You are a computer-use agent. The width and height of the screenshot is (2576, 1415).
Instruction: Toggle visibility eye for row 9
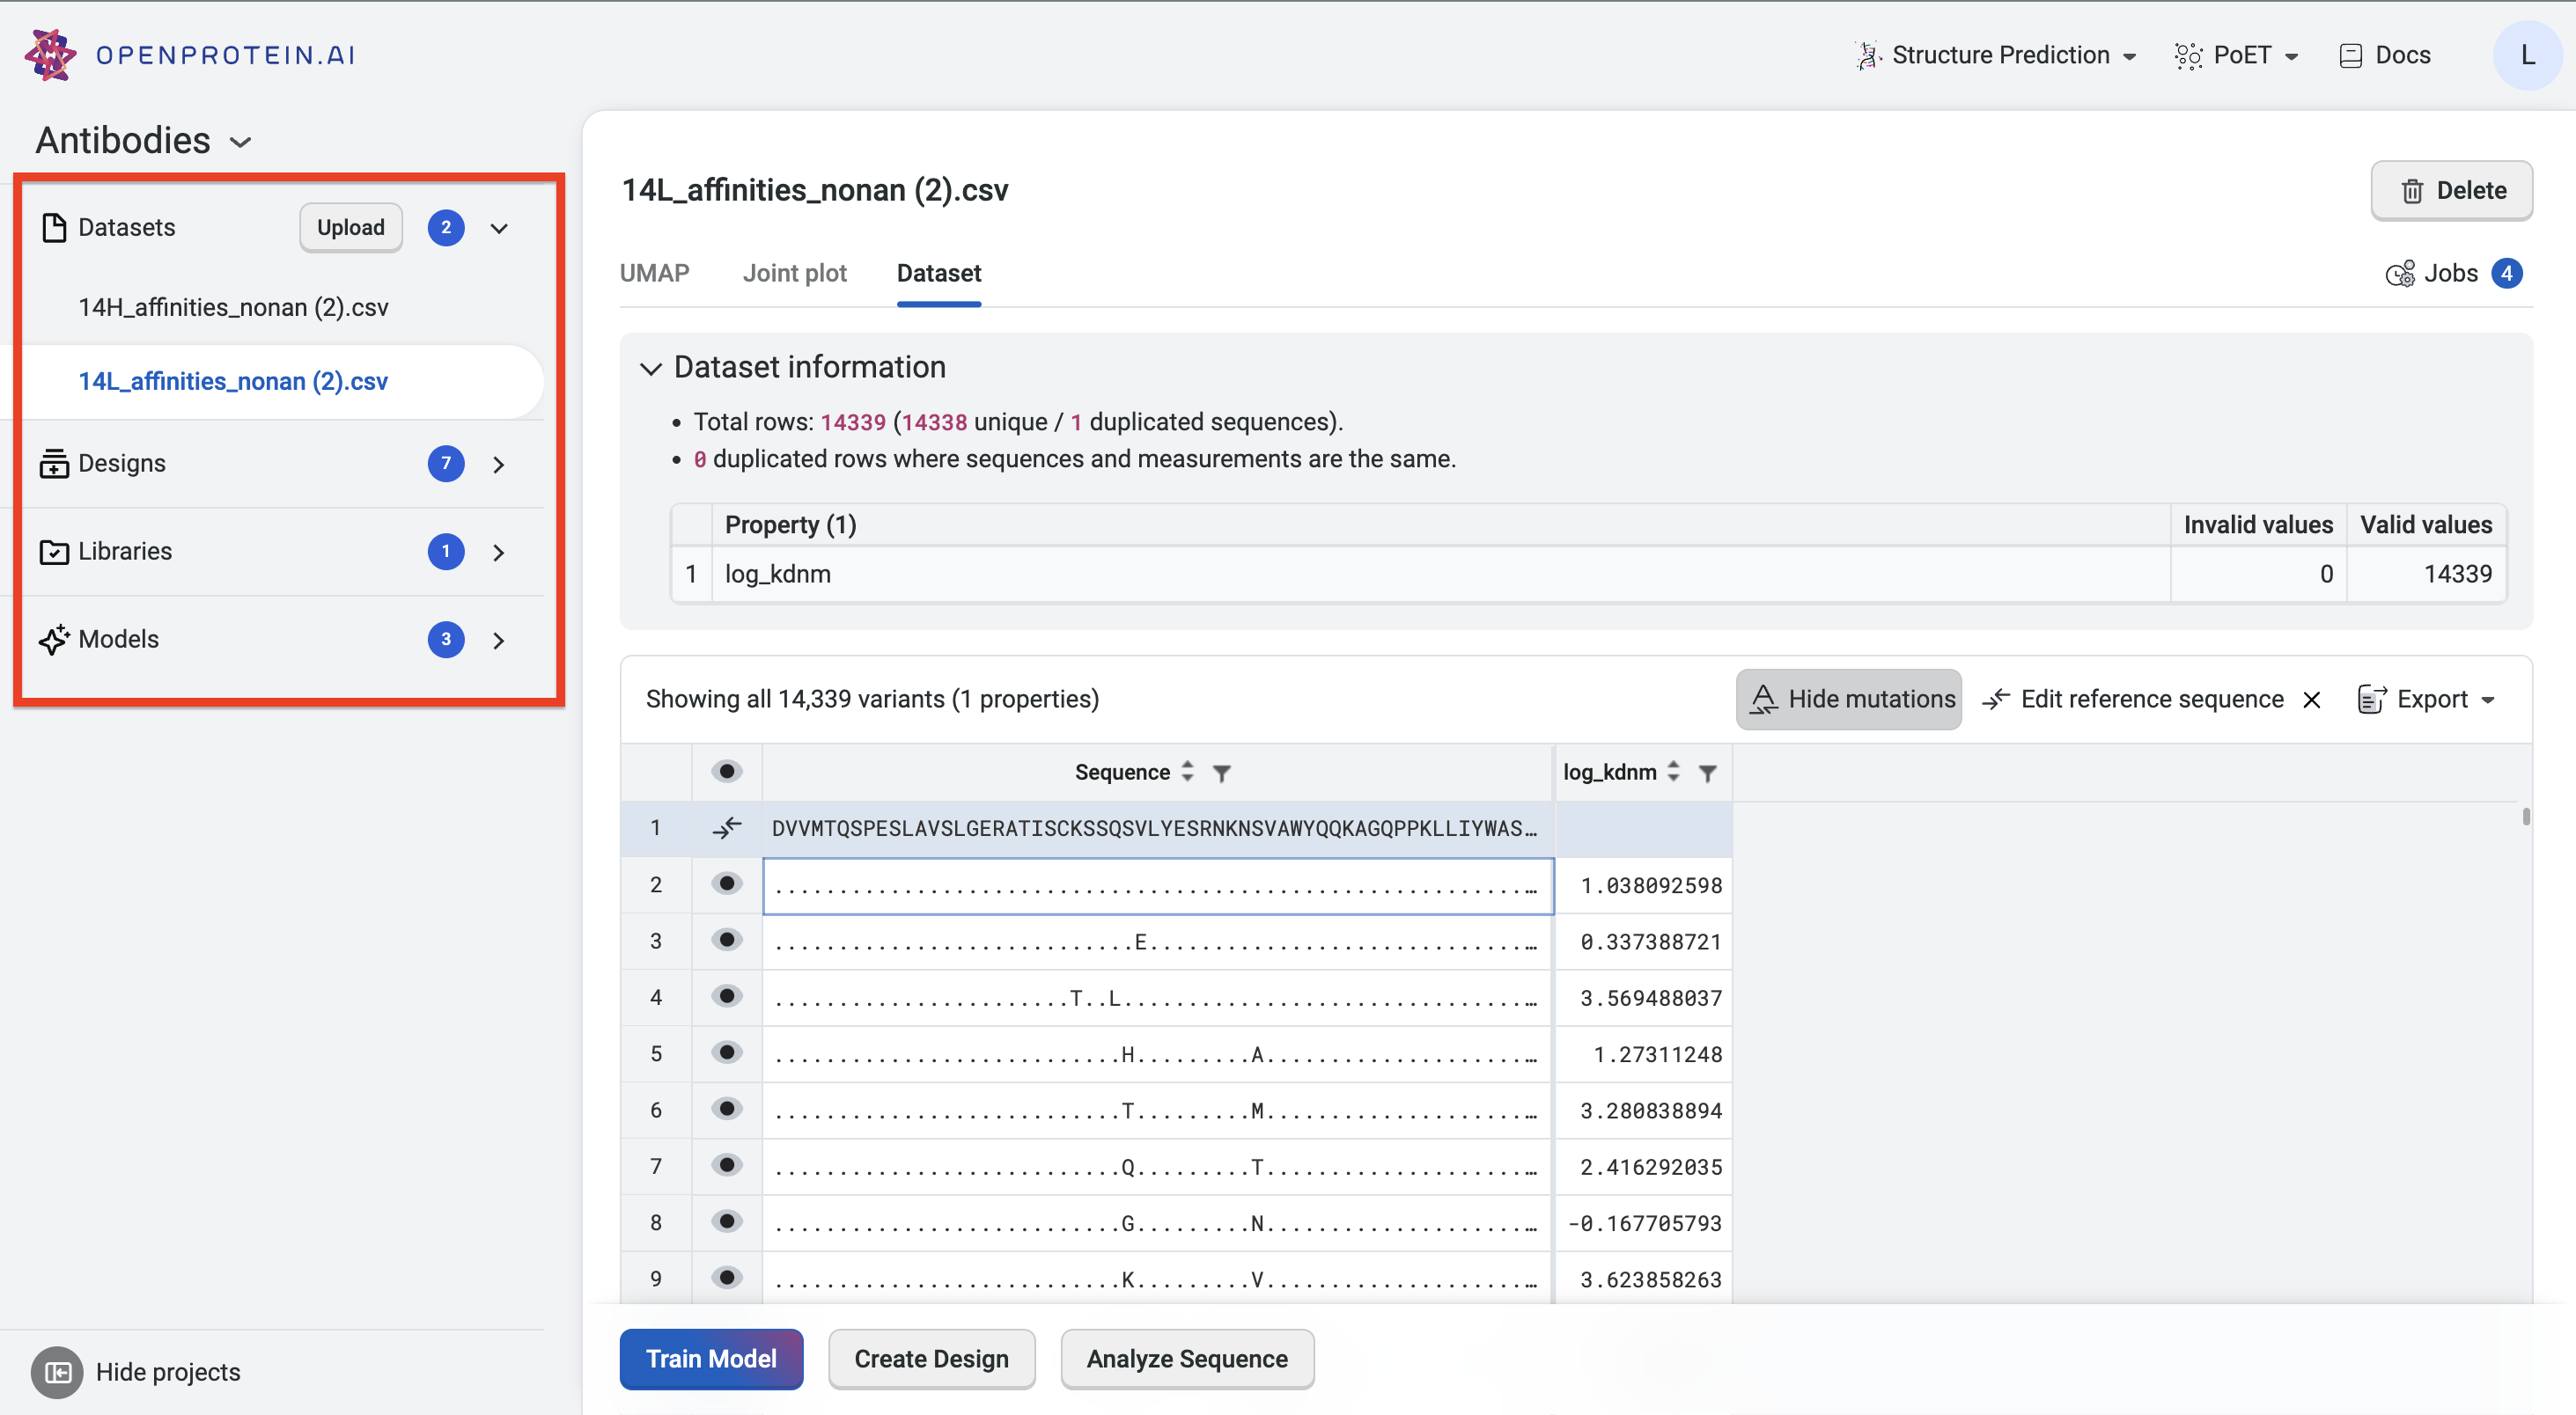pyautogui.click(x=726, y=1277)
